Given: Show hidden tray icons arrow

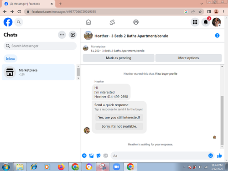Looking at the screenshot, I should tap(184, 167).
